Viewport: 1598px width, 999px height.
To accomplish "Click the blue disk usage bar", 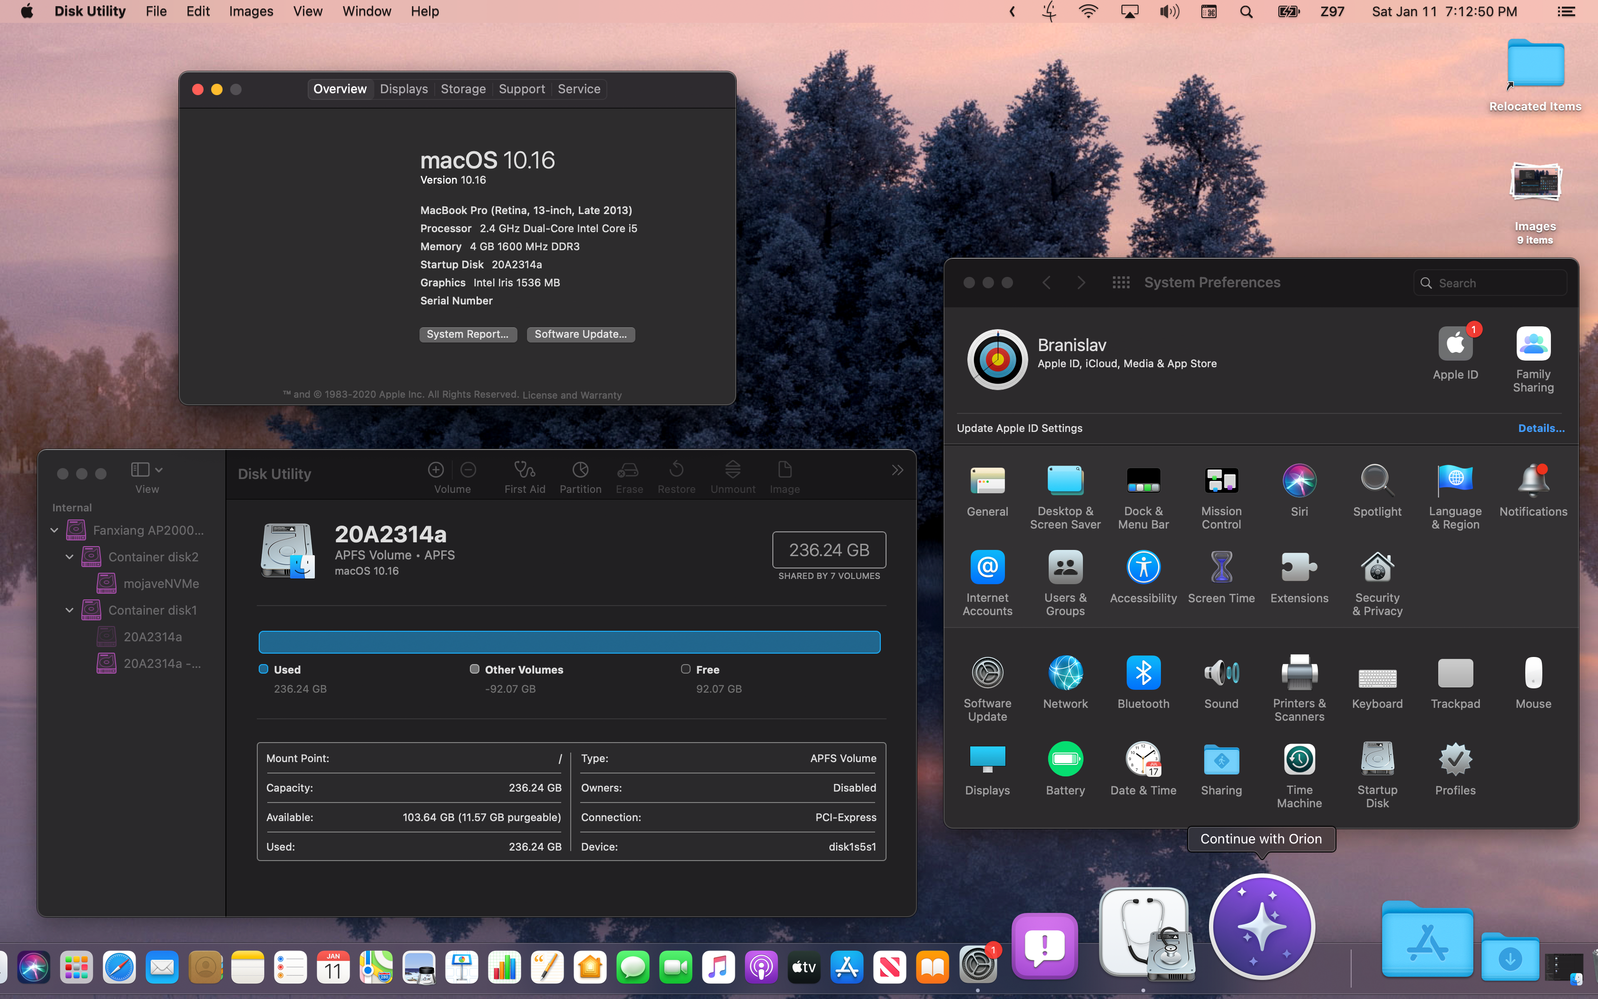I will coord(568,642).
